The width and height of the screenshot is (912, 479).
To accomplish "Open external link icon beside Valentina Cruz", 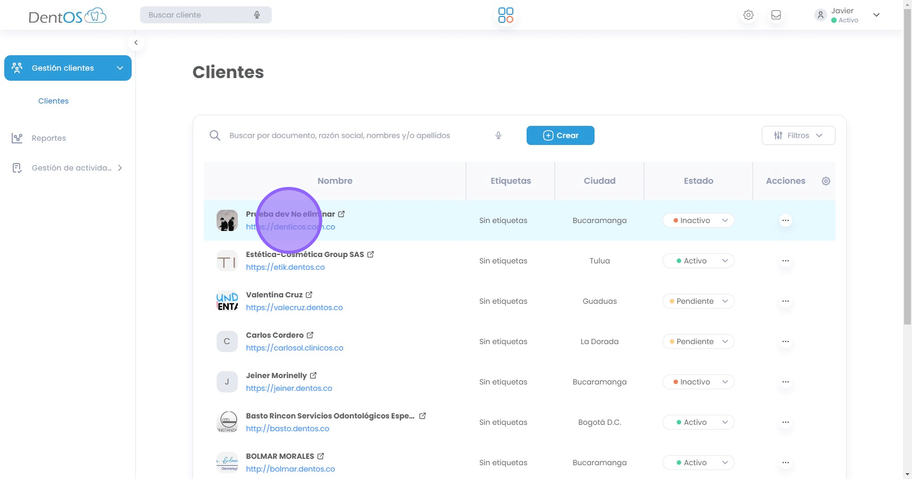I will 309,295.
